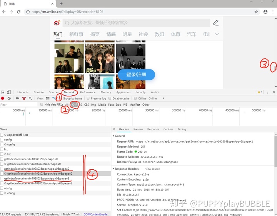Click the 登录/注册 login button
Screen dimensions: 277x216
coord(136,74)
